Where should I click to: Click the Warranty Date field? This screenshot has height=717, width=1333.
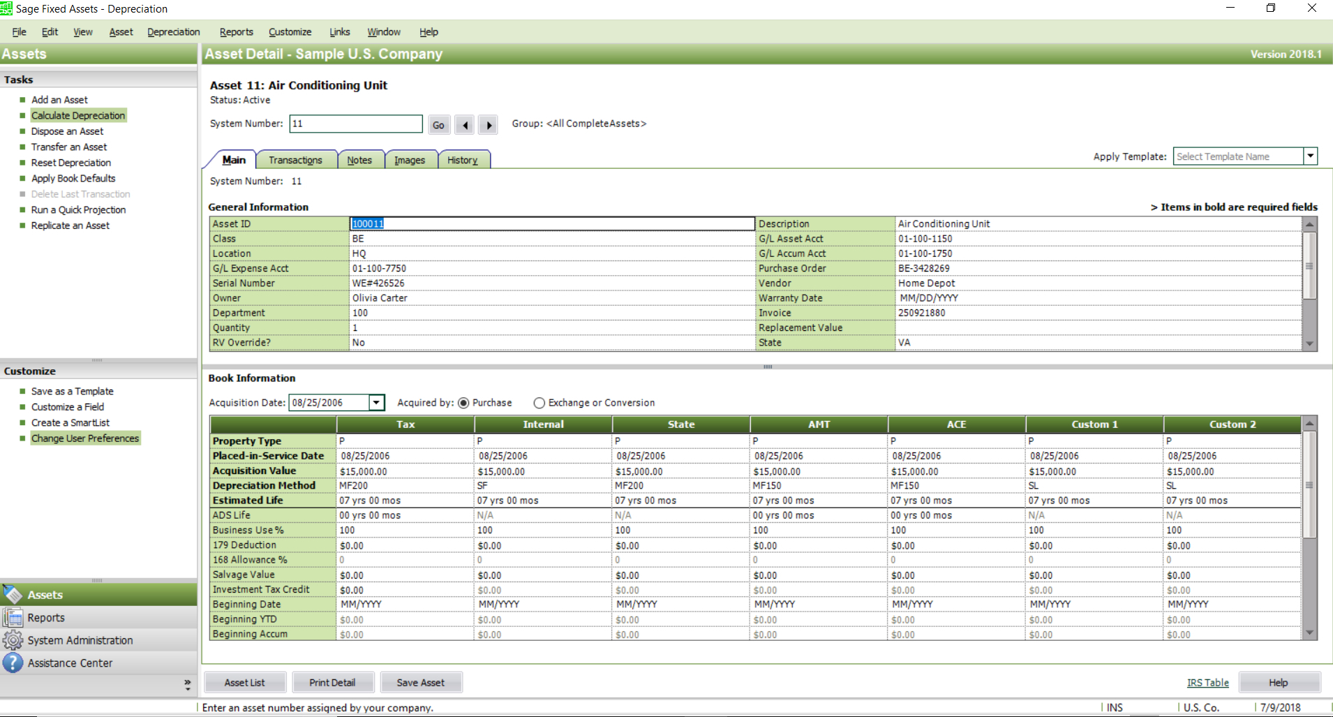pos(1099,298)
